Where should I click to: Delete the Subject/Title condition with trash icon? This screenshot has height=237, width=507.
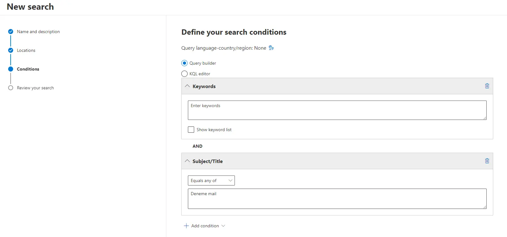[487, 161]
